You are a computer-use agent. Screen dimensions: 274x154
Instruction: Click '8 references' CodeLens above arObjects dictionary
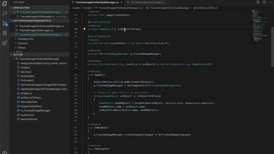(94, 61)
